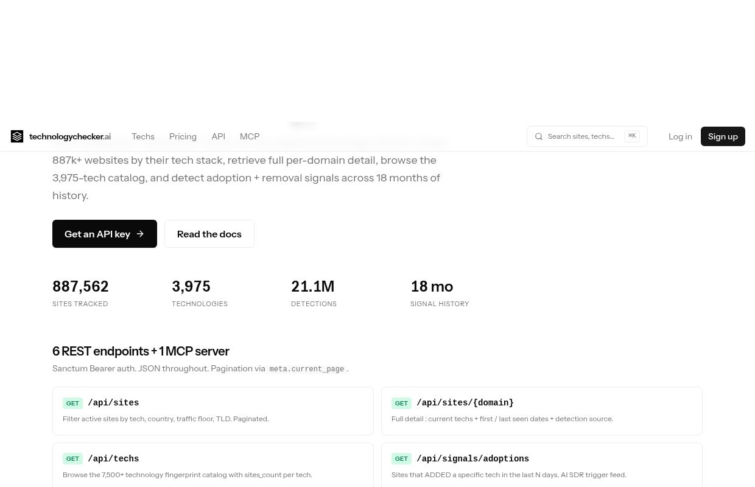Click description 'Browse the 7,500+ technology fingerprint catalog'
This screenshot has width=755, height=487.
[188, 475]
